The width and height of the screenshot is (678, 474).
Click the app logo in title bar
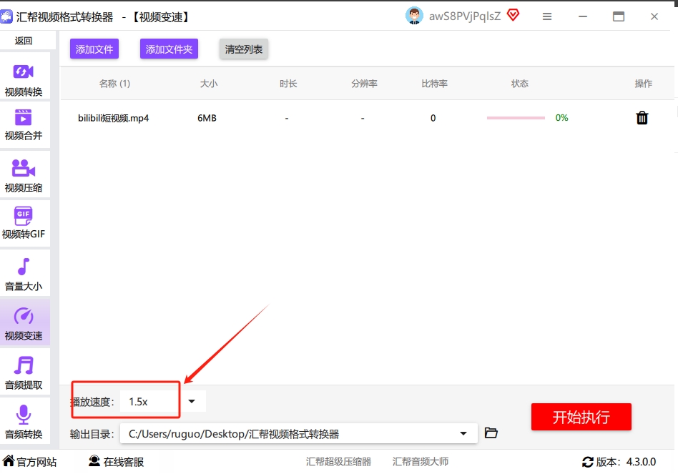coord(6,17)
